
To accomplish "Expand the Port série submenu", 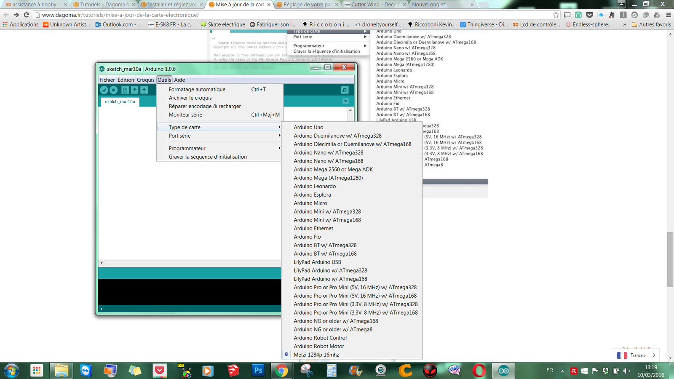I will (x=219, y=136).
